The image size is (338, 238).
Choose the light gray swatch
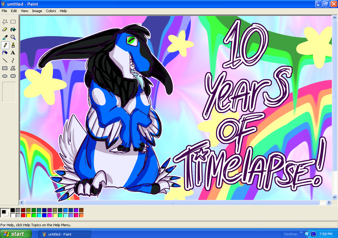[18, 215]
